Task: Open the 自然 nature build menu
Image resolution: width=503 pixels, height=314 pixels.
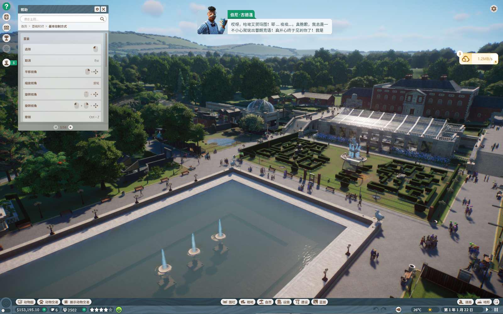Action: (x=265, y=302)
